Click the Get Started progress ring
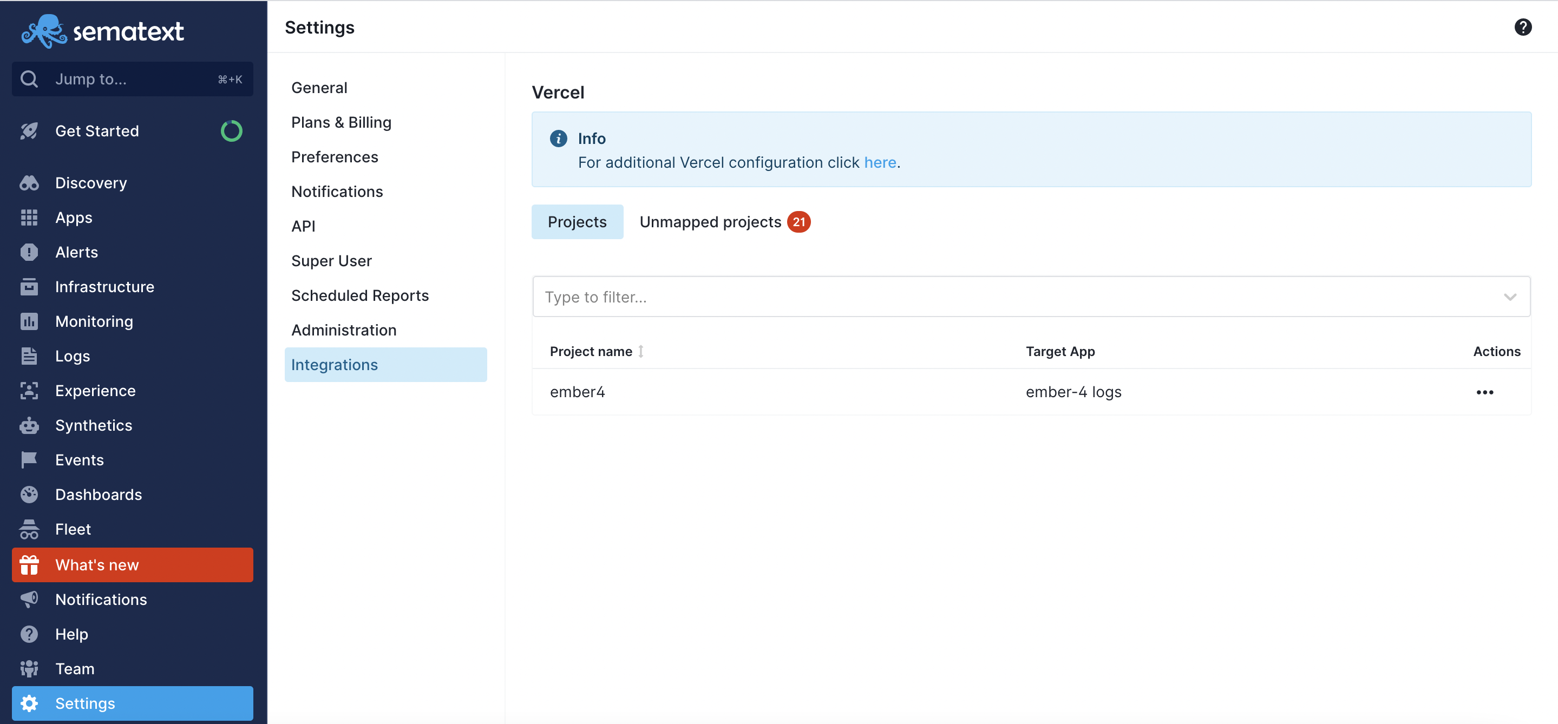The width and height of the screenshot is (1558, 724). (232, 130)
